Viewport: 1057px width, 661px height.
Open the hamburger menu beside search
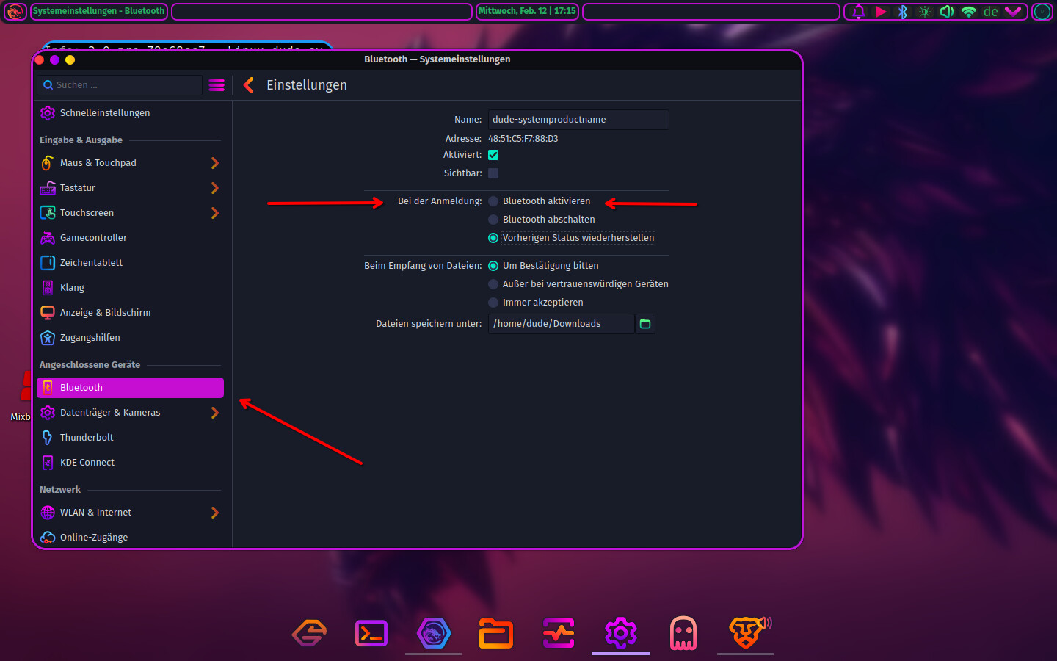pos(217,85)
